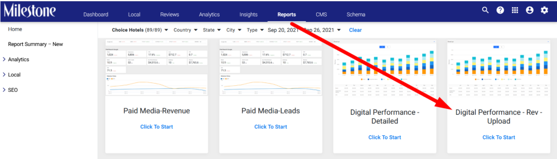Open the Type filter dropdown
Screen dimensions: 557x159
coord(255,30)
